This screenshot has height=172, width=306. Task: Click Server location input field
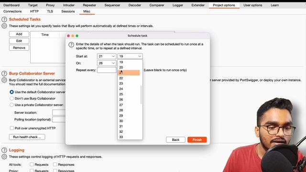point(59,113)
